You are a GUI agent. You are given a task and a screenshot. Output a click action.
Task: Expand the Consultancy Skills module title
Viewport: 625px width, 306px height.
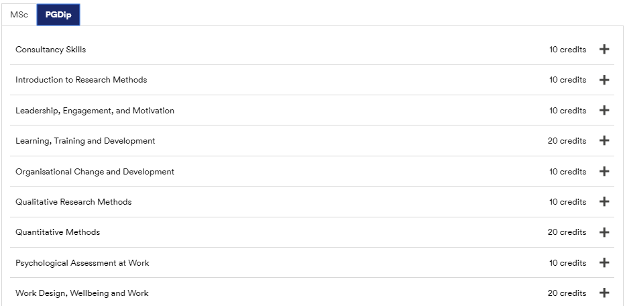tap(50, 50)
